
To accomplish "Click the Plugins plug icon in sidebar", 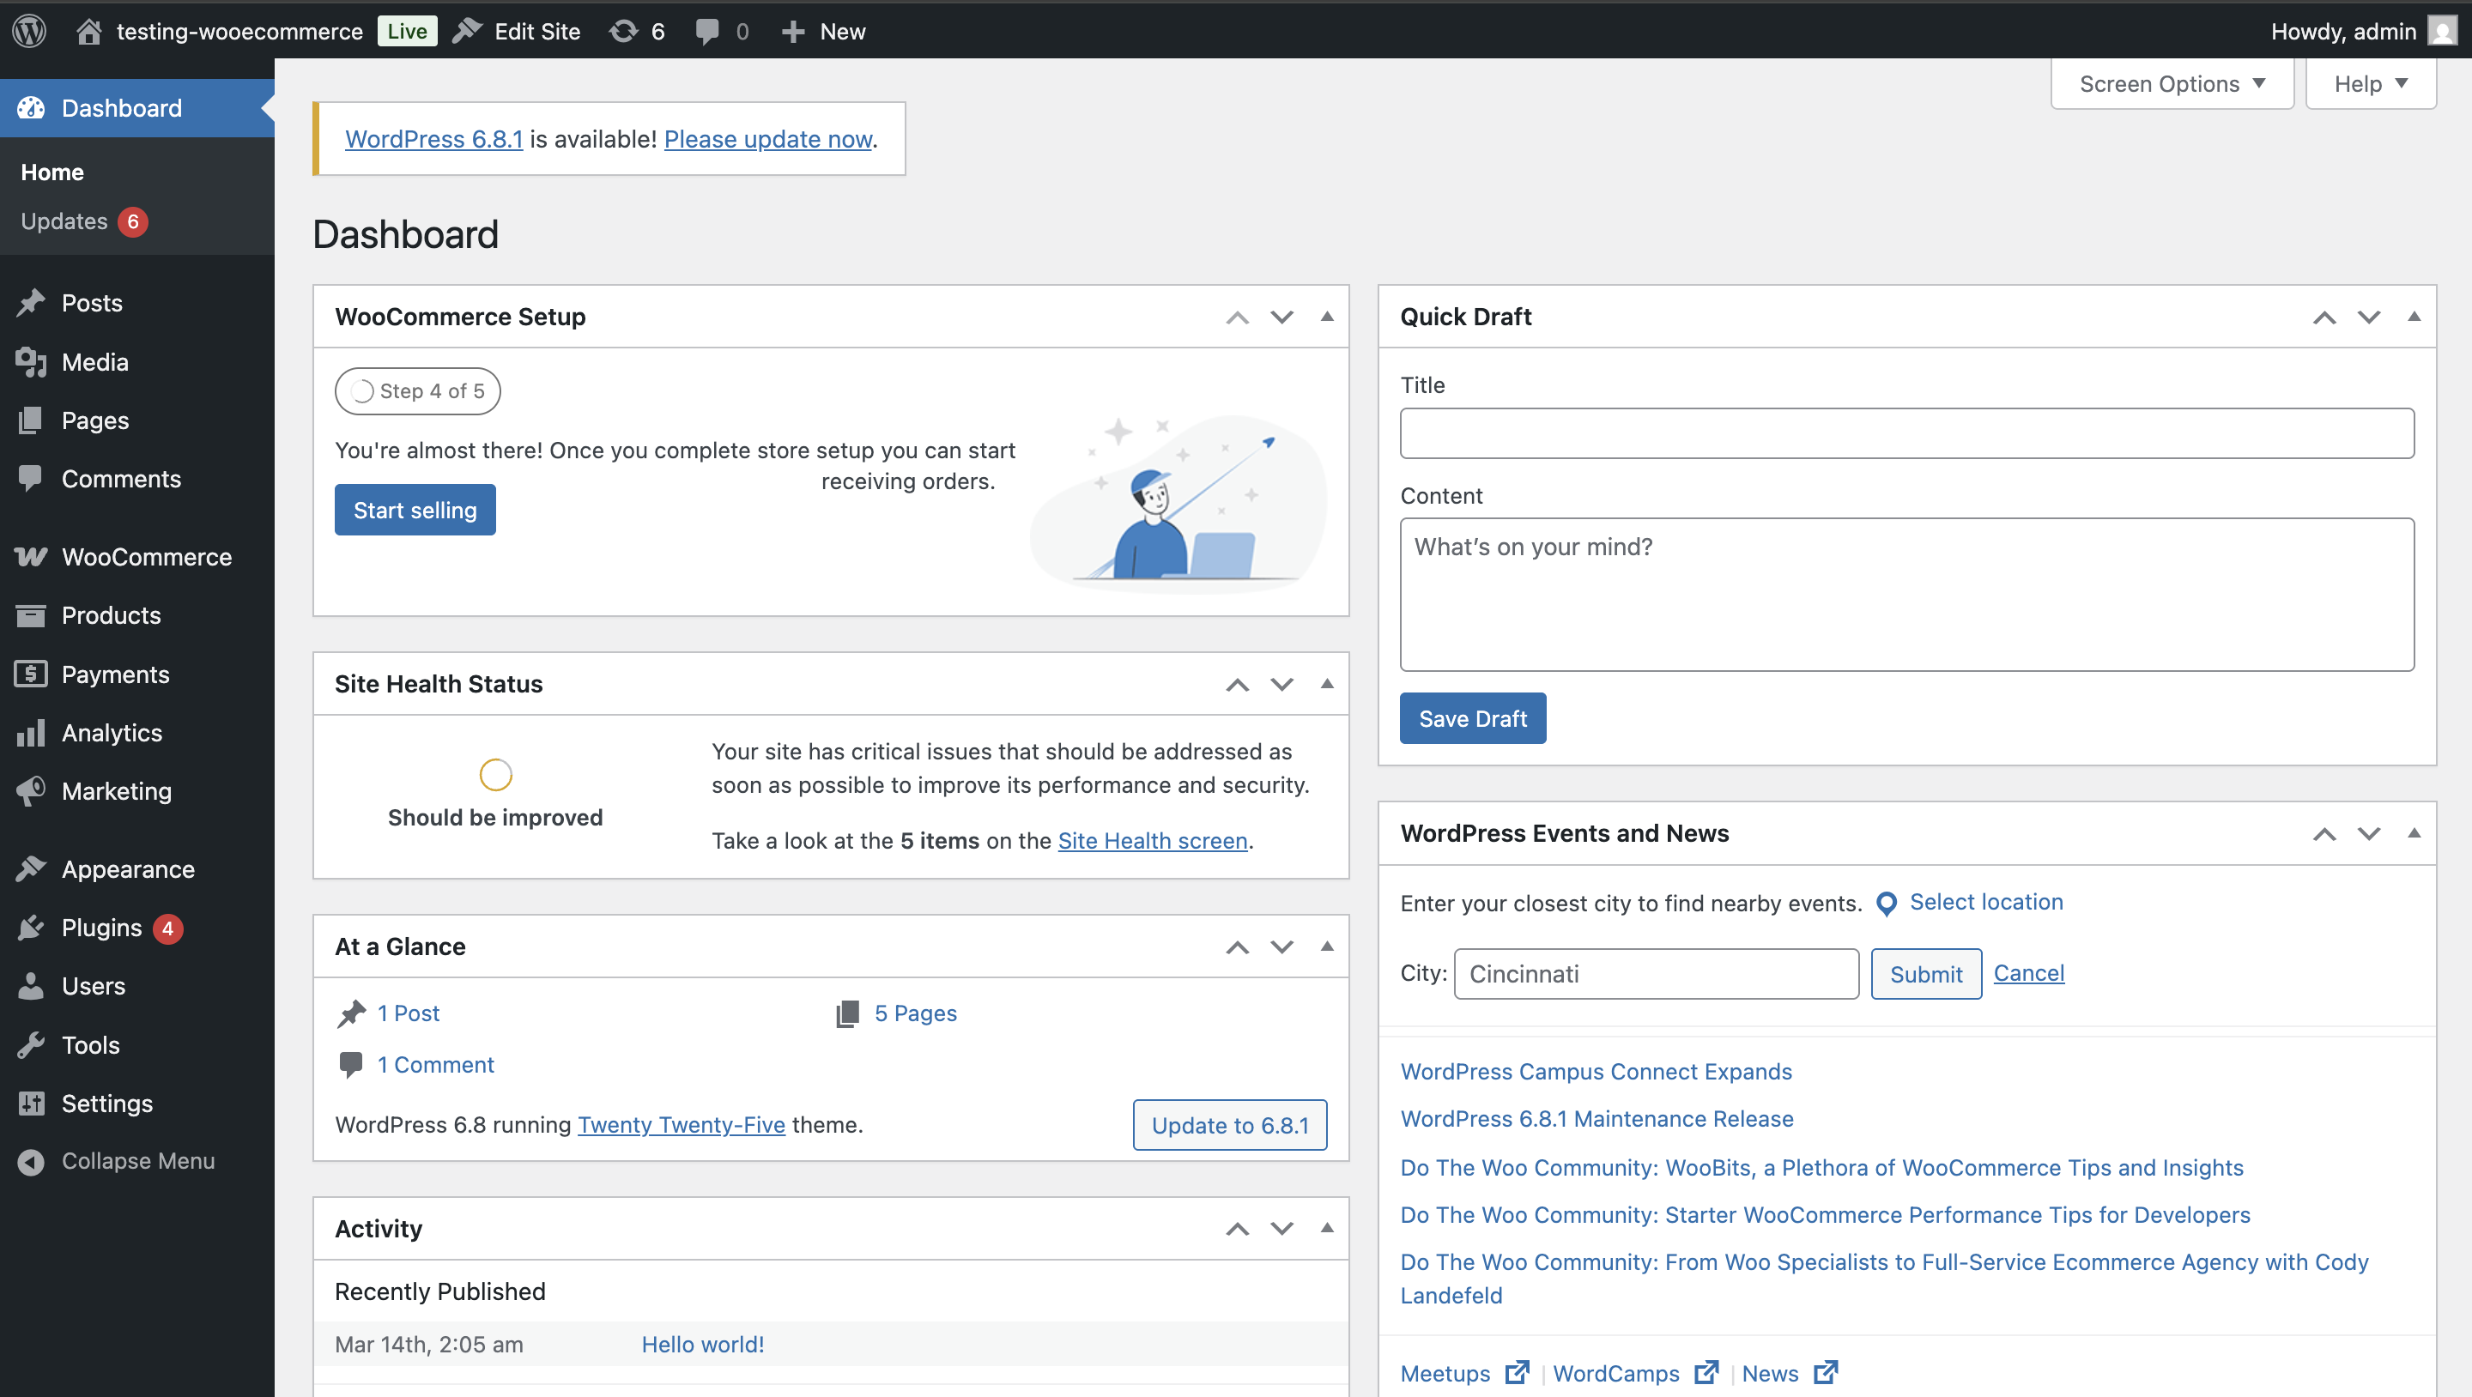I will [x=31, y=927].
